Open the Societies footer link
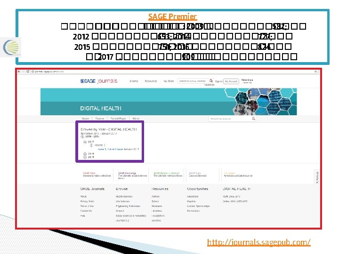339x254 pixels. click(x=156, y=221)
